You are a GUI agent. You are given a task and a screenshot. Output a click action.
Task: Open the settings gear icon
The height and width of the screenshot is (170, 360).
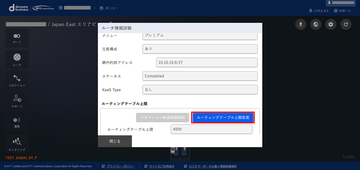click(331, 24)
